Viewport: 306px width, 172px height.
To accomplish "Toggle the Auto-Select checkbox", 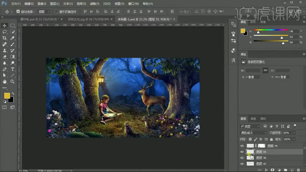I will coord(18,11).
